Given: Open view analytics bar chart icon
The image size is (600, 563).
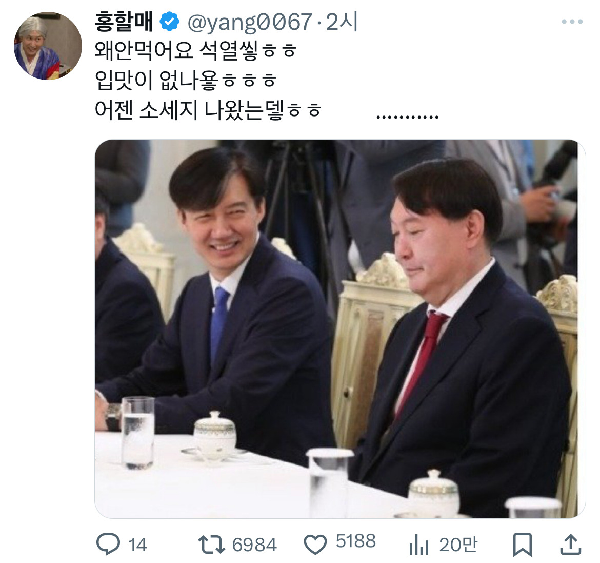Looking at the screenshot, I should point(419,545).
